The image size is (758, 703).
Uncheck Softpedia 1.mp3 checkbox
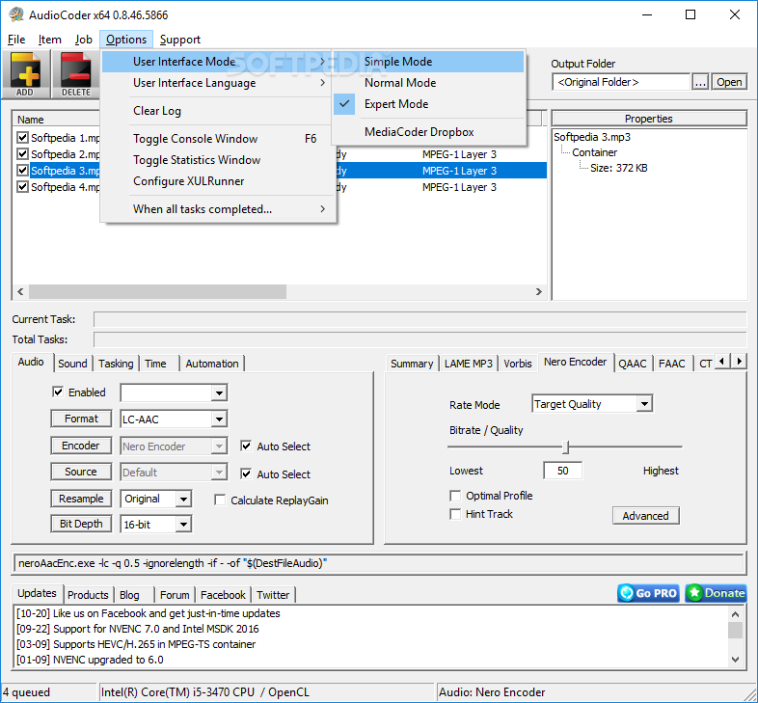click(22, 137)
